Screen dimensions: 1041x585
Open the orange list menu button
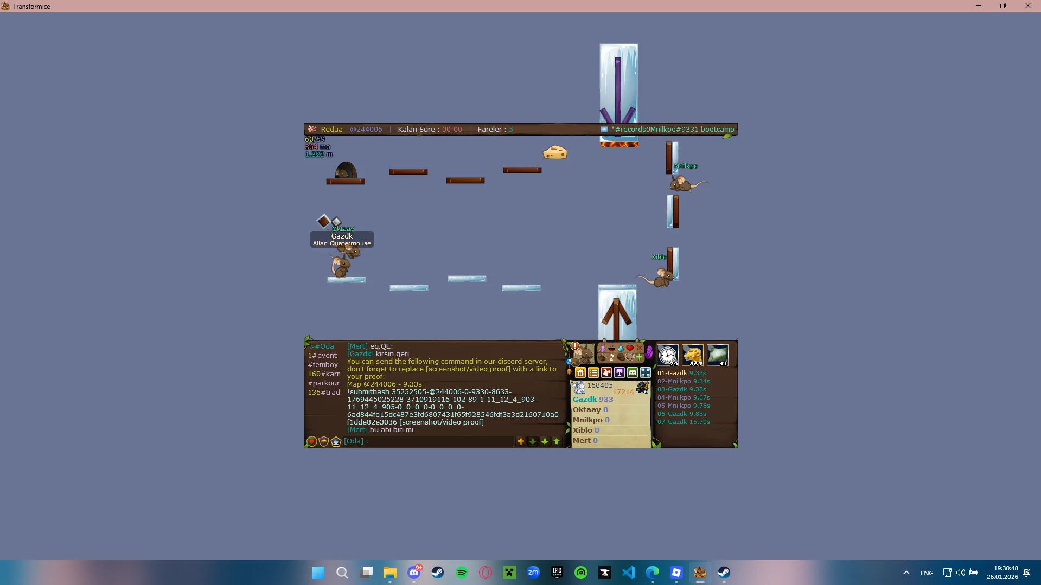pos(593,372)
